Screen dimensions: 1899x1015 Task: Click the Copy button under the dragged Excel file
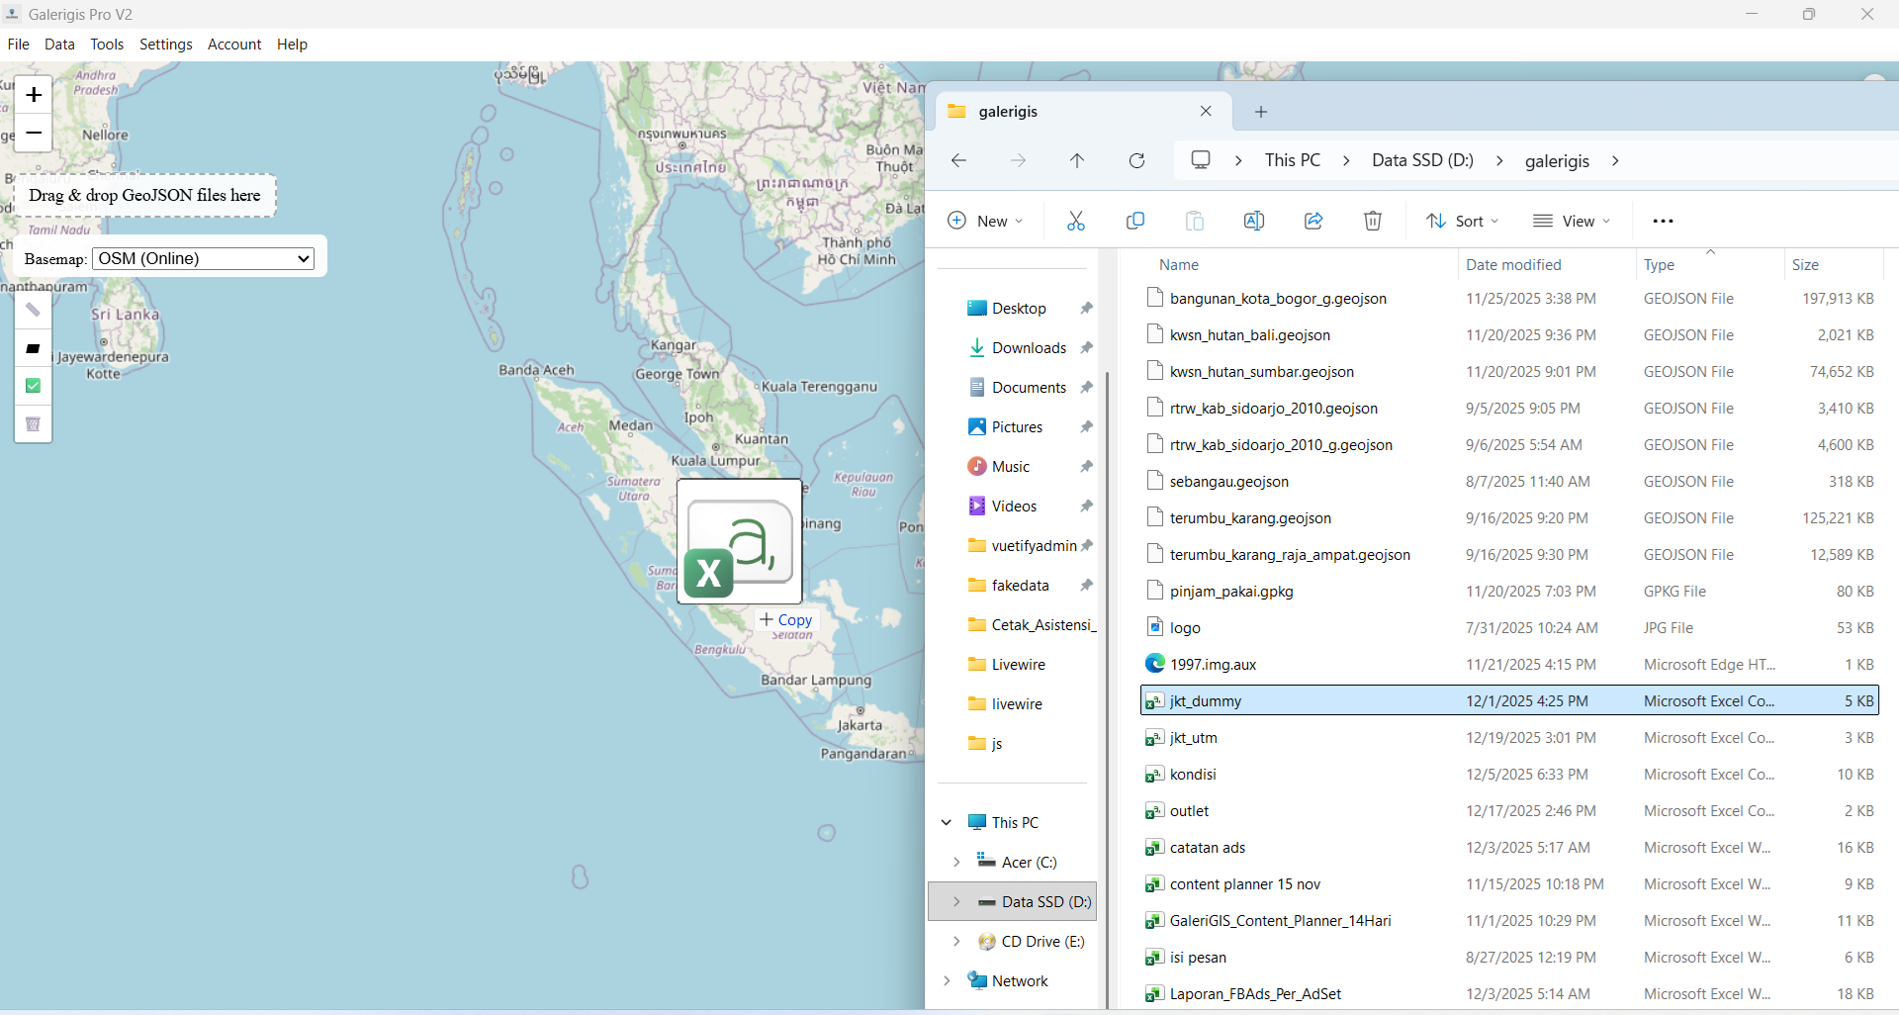pyautogui.click(x=784, y=619)
